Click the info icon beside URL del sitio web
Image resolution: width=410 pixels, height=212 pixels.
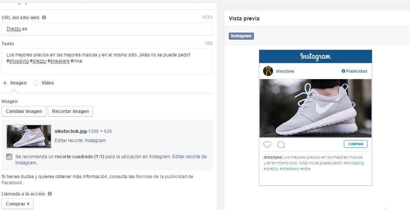tap(44, 18)
